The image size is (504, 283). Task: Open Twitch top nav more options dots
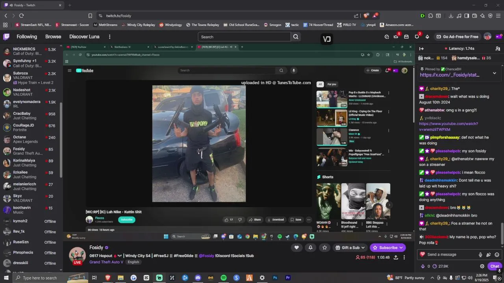coord(109,37)
